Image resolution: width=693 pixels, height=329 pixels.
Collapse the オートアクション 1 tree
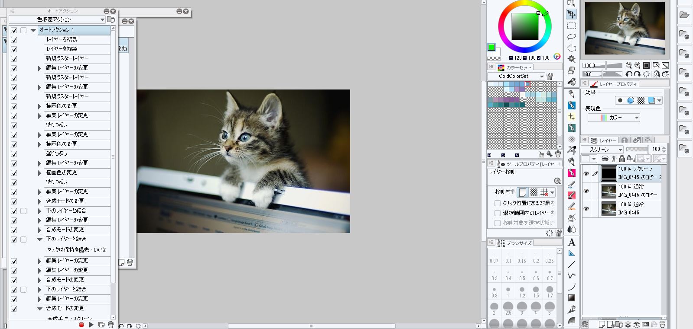click(x=33, y=30)
